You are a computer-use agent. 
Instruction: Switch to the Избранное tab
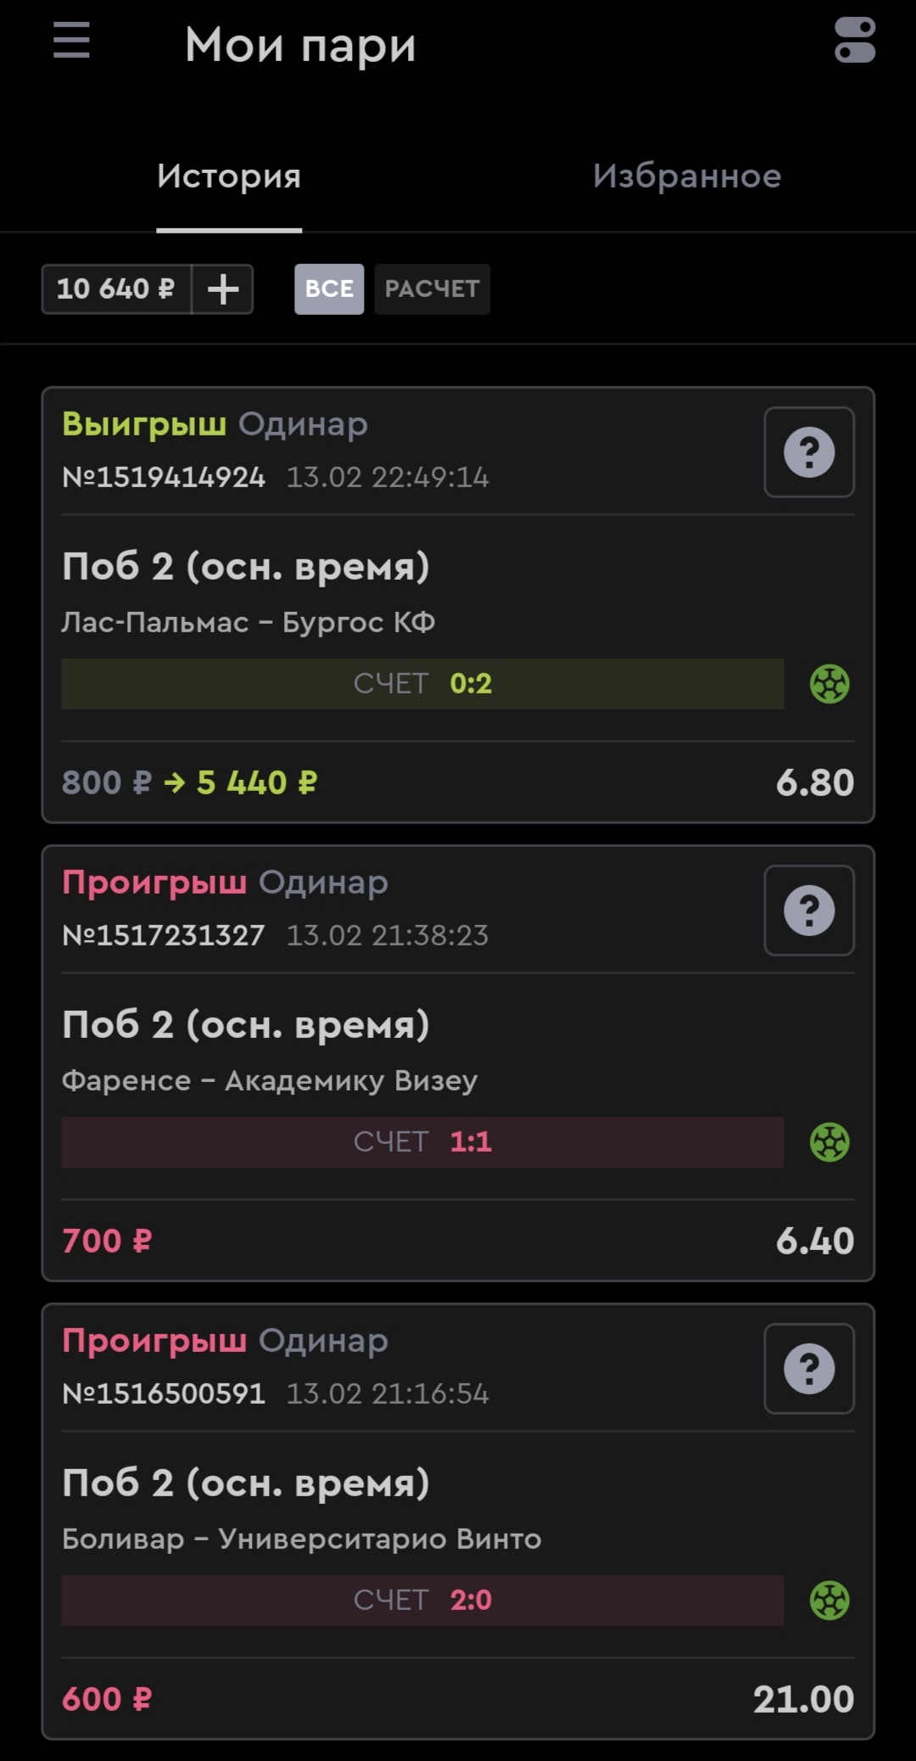pos(687,177)
